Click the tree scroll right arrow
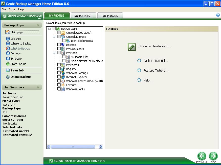The height and width of the screenshot is (165, 221). point(101,146)
